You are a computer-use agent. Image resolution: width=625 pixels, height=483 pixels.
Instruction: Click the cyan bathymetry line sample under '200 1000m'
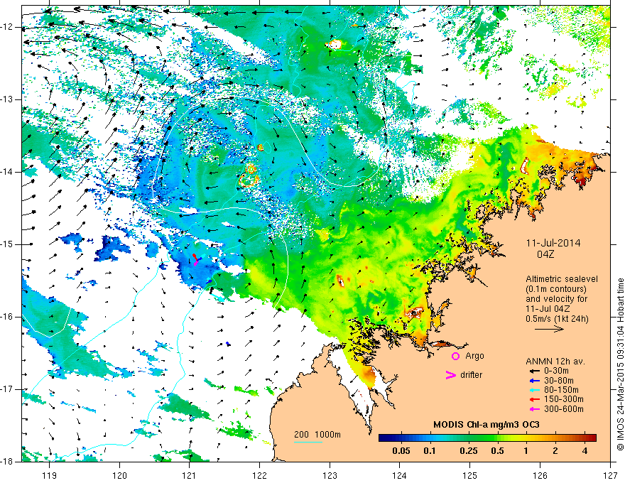coord(308,442)
